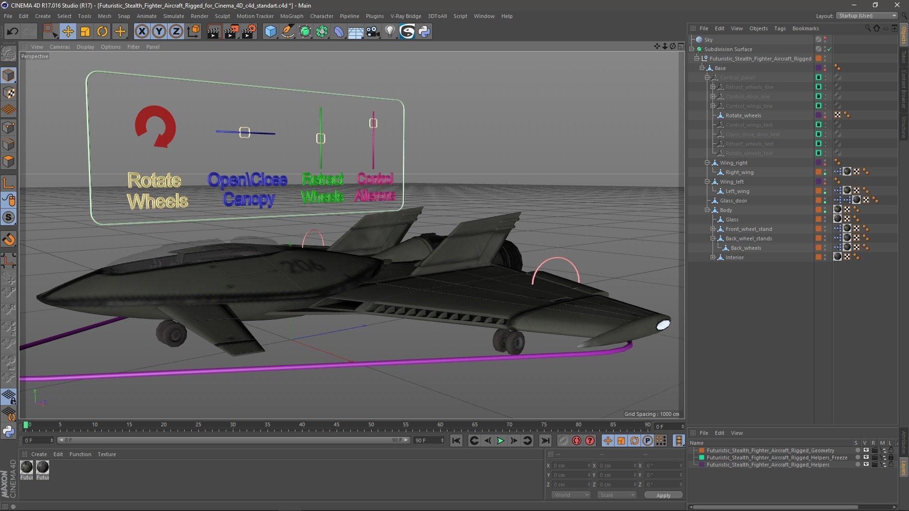Click the floor/environment icon
The image size is (909, 511).
(356, 32)
